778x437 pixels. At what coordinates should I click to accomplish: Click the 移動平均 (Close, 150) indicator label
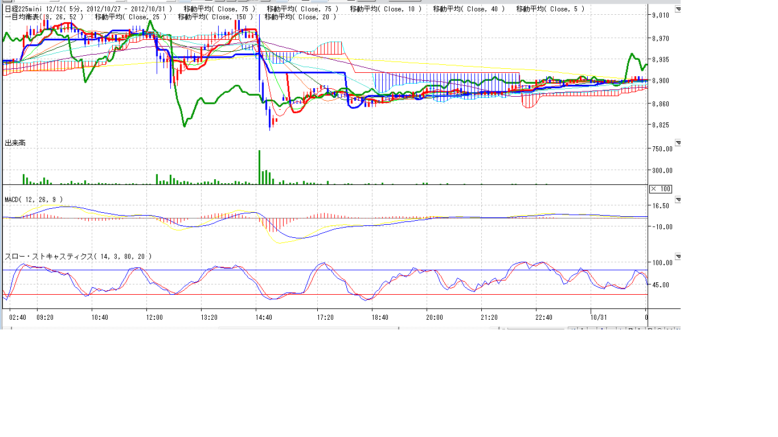coord(215,17)
